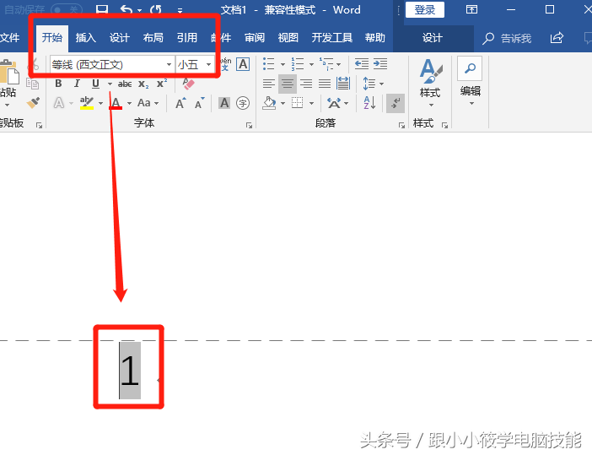Switch to the Insert tab
The width and height of the screenshot is (592, 455).
pyautogui.click(x=86, y=38)
